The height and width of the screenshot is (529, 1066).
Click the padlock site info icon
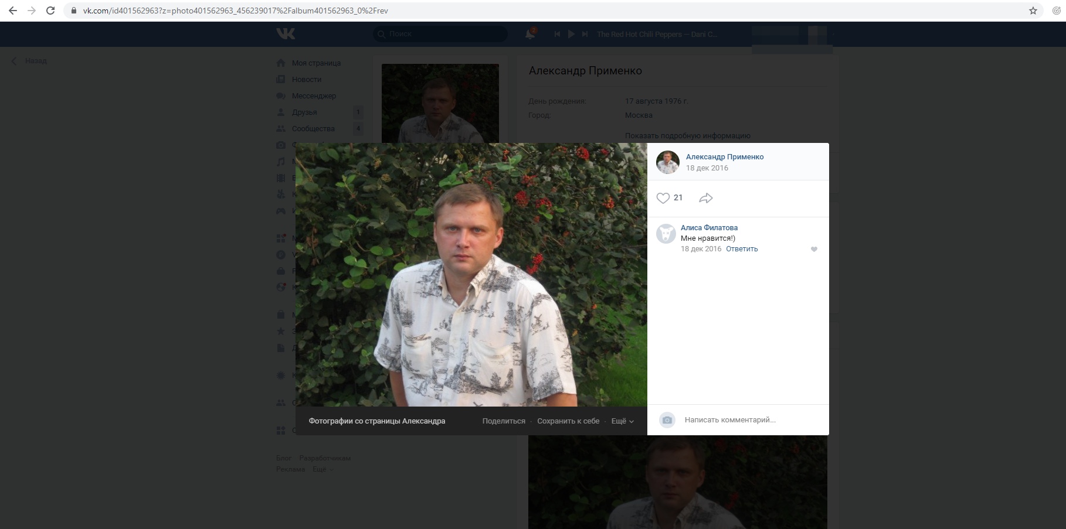[74, 11]
